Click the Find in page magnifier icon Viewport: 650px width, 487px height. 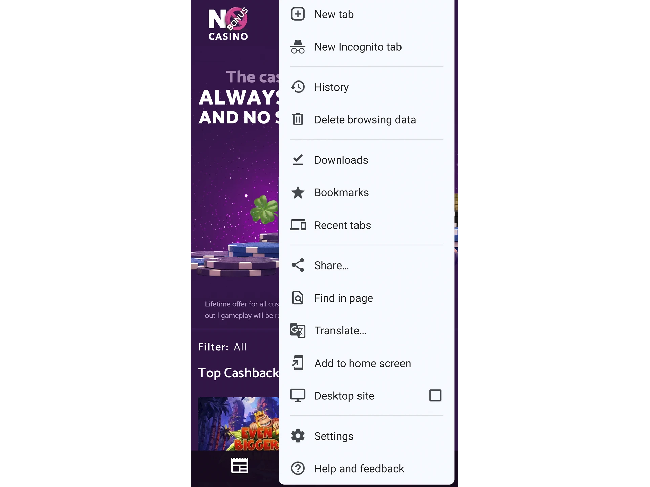click(x=298, y=298)
